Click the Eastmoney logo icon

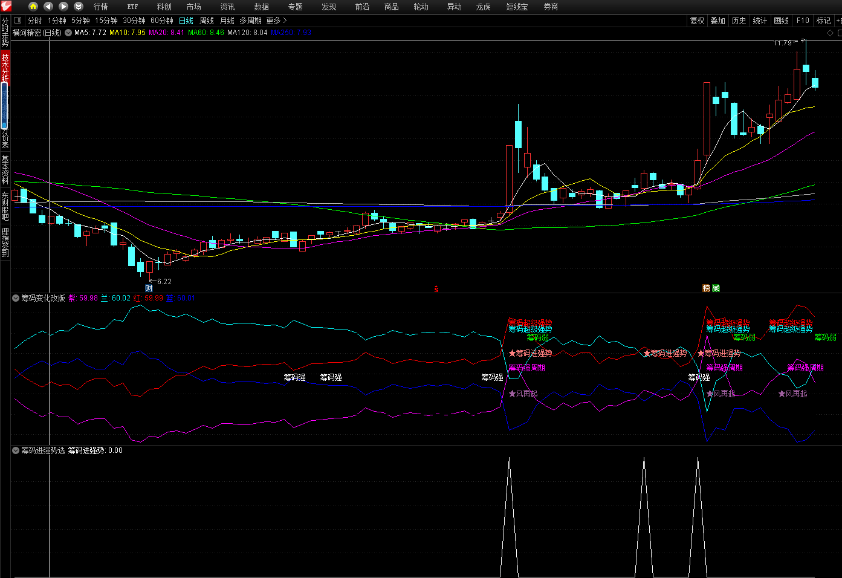click(x=6, y=6)
